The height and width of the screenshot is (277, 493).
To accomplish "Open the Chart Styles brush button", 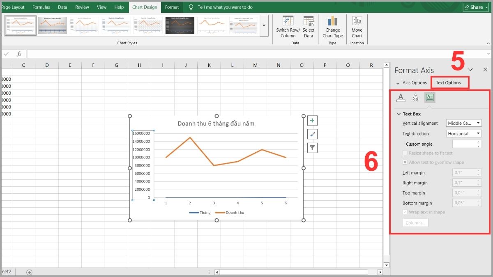I will (313, 134).
